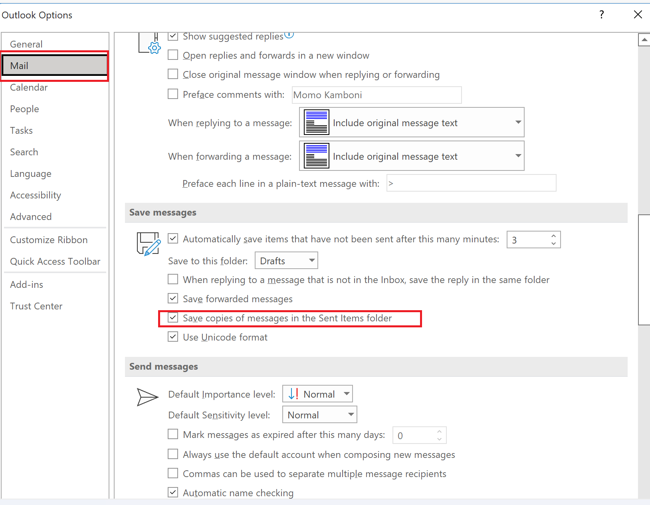
Task: Open Accessibility options
Action: click(x=55, y=195)
